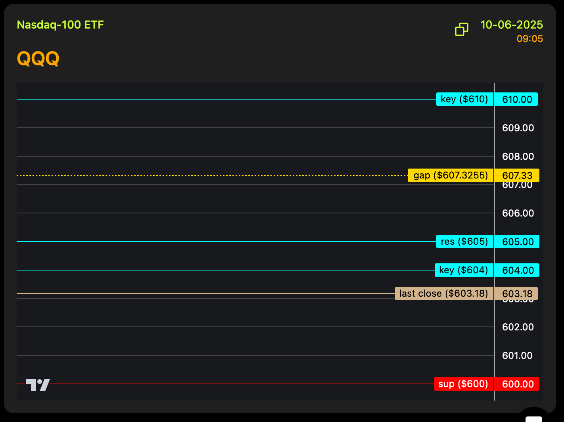Viewport: 564px width, 422px height.
Task: Select the last close ($603.18) label
Action: coord(444,293)
